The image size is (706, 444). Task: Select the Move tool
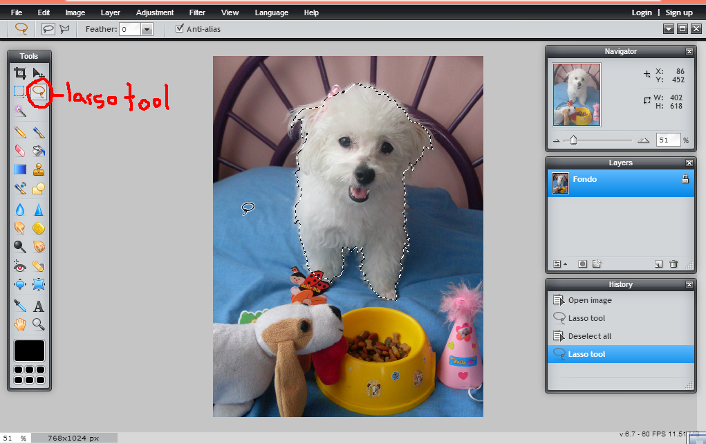[39, 73]
